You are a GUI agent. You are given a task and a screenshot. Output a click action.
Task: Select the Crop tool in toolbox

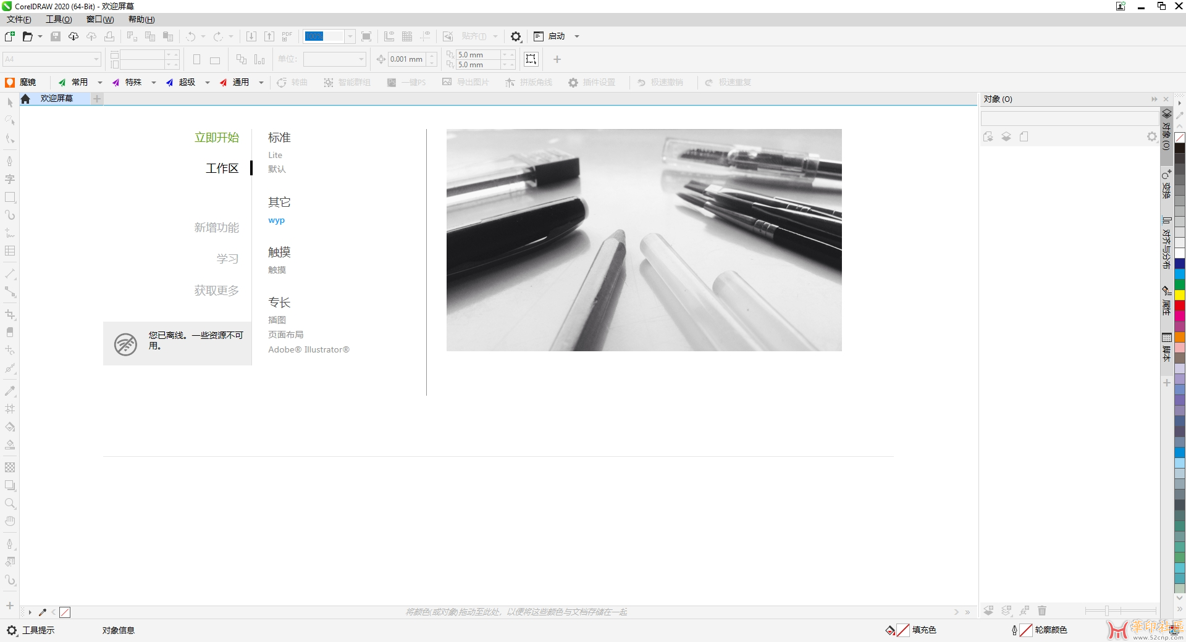click(10, 314)
